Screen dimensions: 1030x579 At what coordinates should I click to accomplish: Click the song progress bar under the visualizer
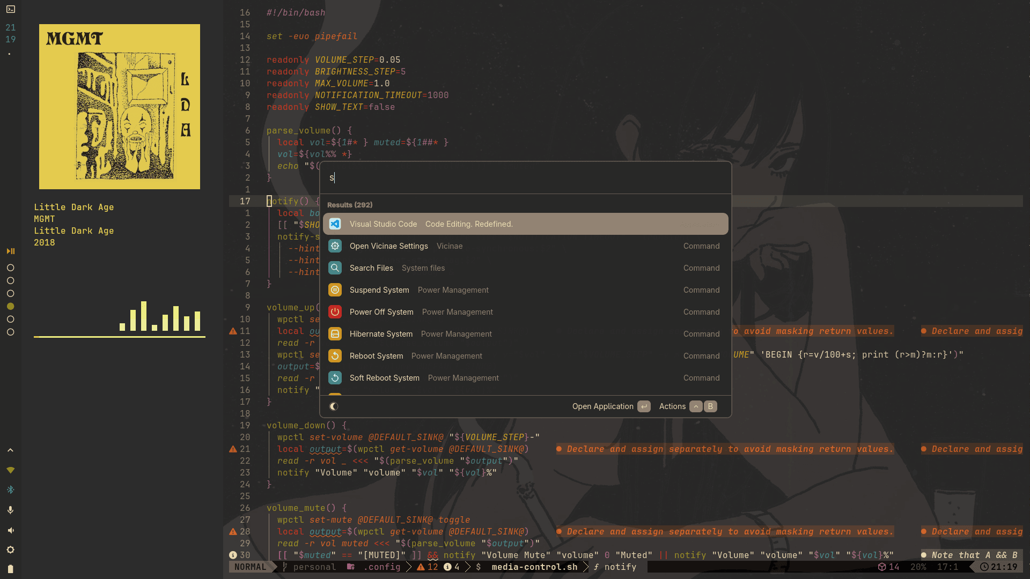tap(119, 337)
